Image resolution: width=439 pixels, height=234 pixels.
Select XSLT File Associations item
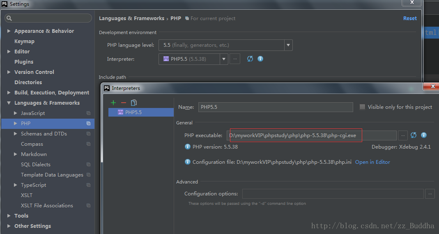pos(47,205)
